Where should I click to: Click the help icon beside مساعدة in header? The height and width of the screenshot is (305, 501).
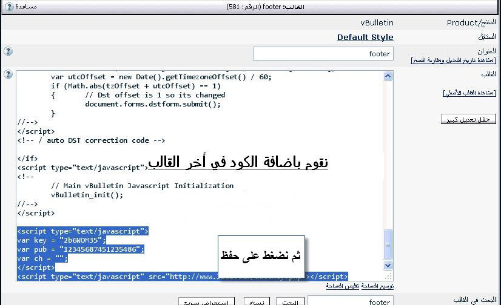(9, 7)
